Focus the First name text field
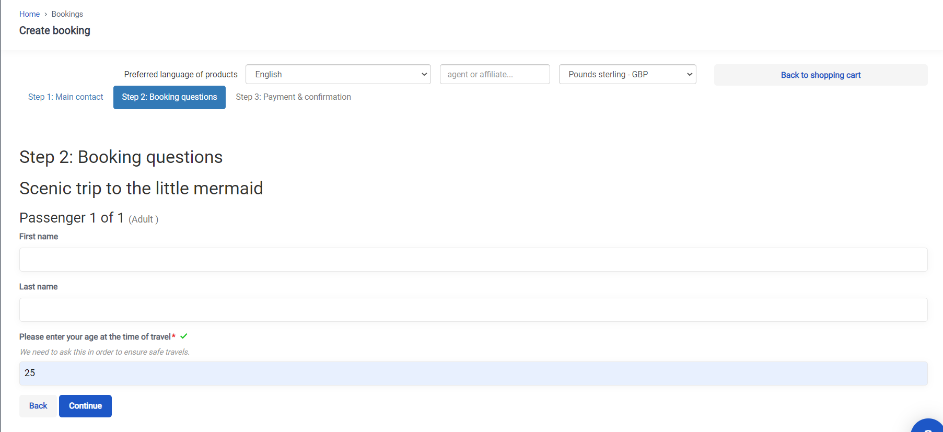The image size is (943, 432). point(473,260)
